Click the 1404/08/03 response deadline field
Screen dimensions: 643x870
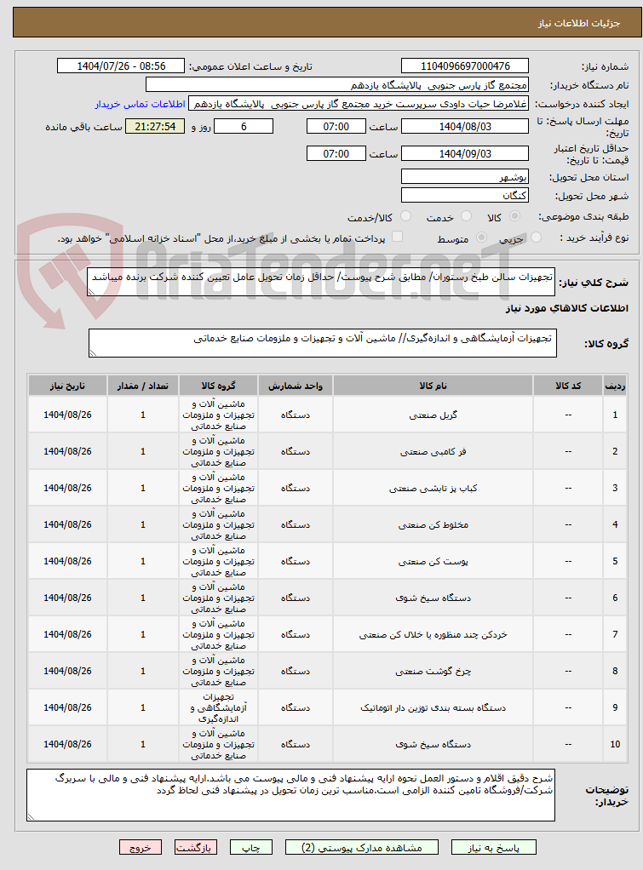(465, 127)
